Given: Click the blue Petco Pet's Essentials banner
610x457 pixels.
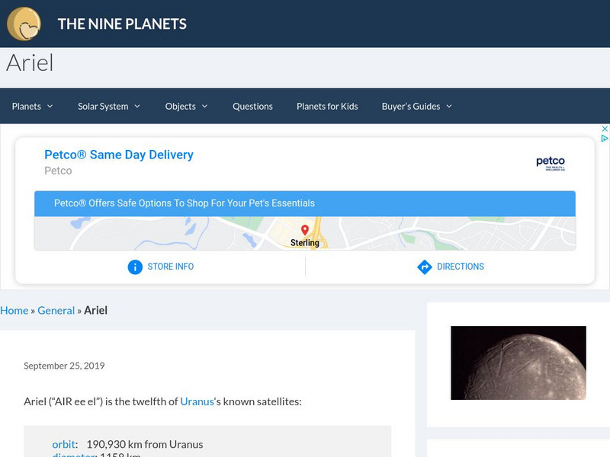Looking at the screenshot, I should [x=305, y=203].
